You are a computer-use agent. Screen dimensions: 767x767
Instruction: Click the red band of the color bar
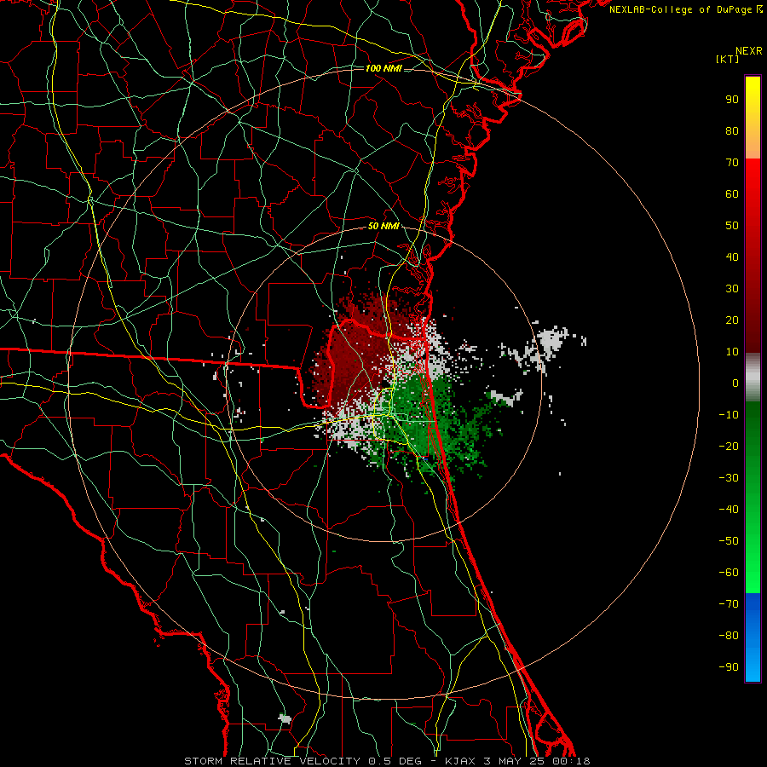click(x=753, y=256)
